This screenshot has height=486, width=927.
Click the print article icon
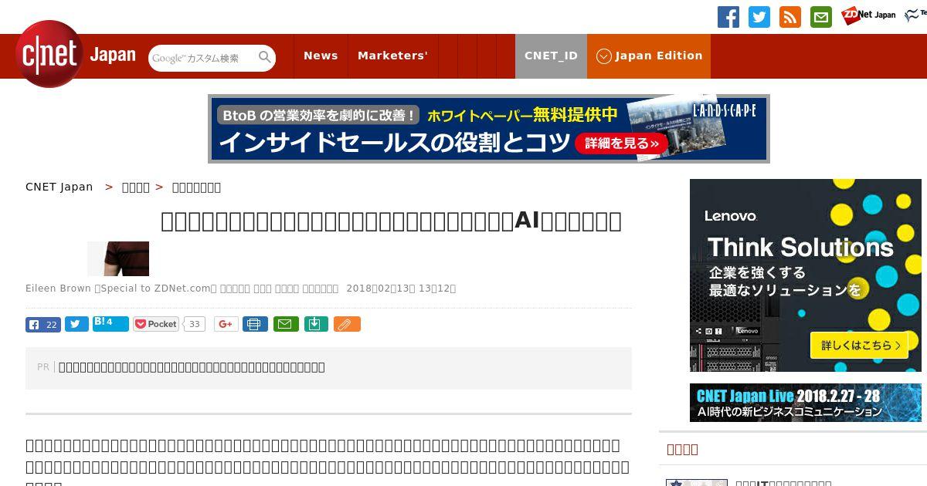pyautogui.click(x=255, y=324)
